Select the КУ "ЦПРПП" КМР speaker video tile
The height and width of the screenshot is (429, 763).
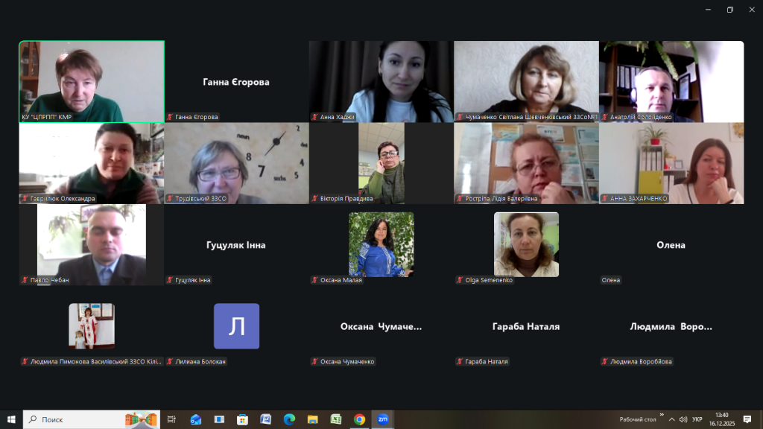click(92, 80)
